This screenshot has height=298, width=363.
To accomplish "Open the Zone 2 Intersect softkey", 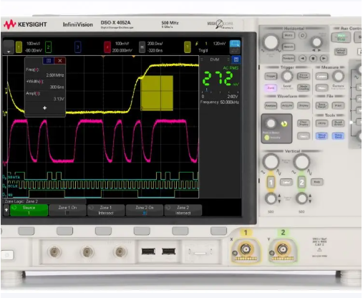I will coord(183,210).
